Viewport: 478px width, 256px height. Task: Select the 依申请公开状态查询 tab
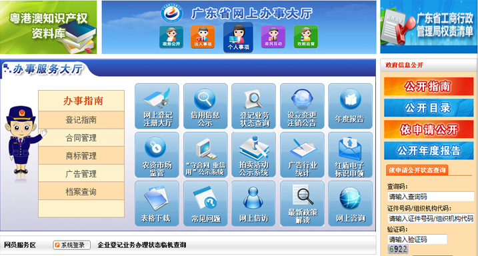click(x=417, y=170)
